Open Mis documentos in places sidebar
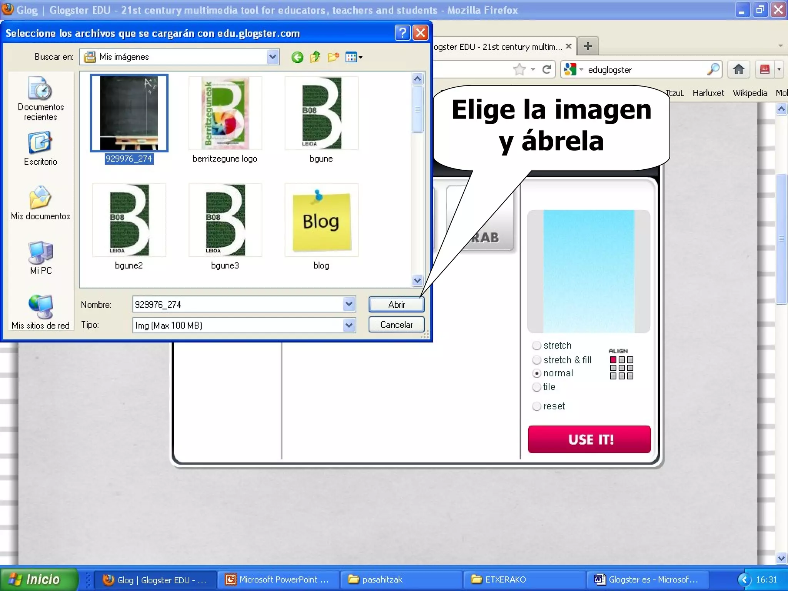788x591 pixels. [40, 203]
